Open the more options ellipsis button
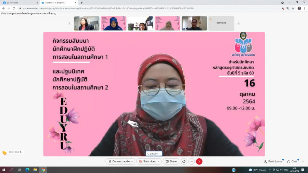This screenshot has width=308, height=173. (x=192, y=161)
